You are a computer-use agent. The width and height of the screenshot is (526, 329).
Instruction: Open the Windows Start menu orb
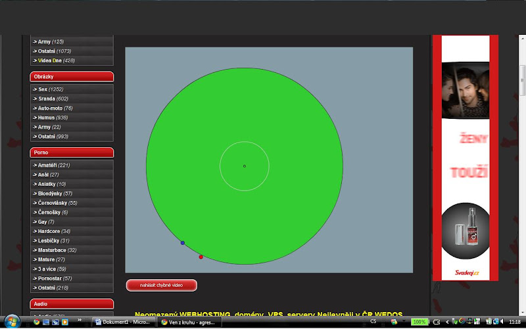coord(12,322)
